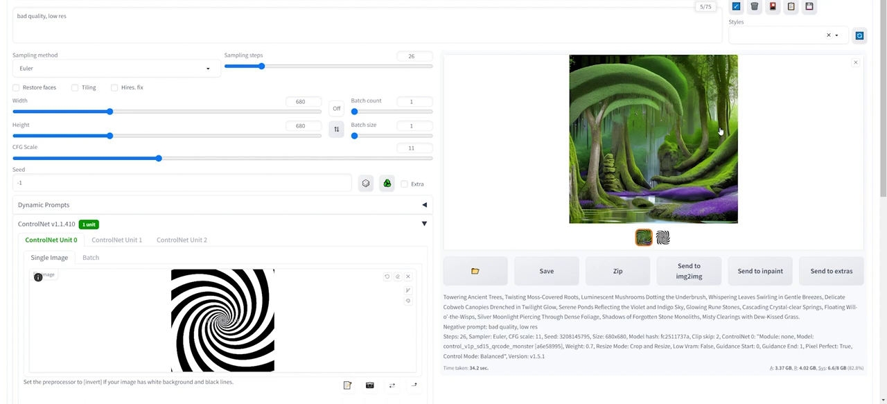Click Send to extras button
887x404 pixels.
click(832, 271)
